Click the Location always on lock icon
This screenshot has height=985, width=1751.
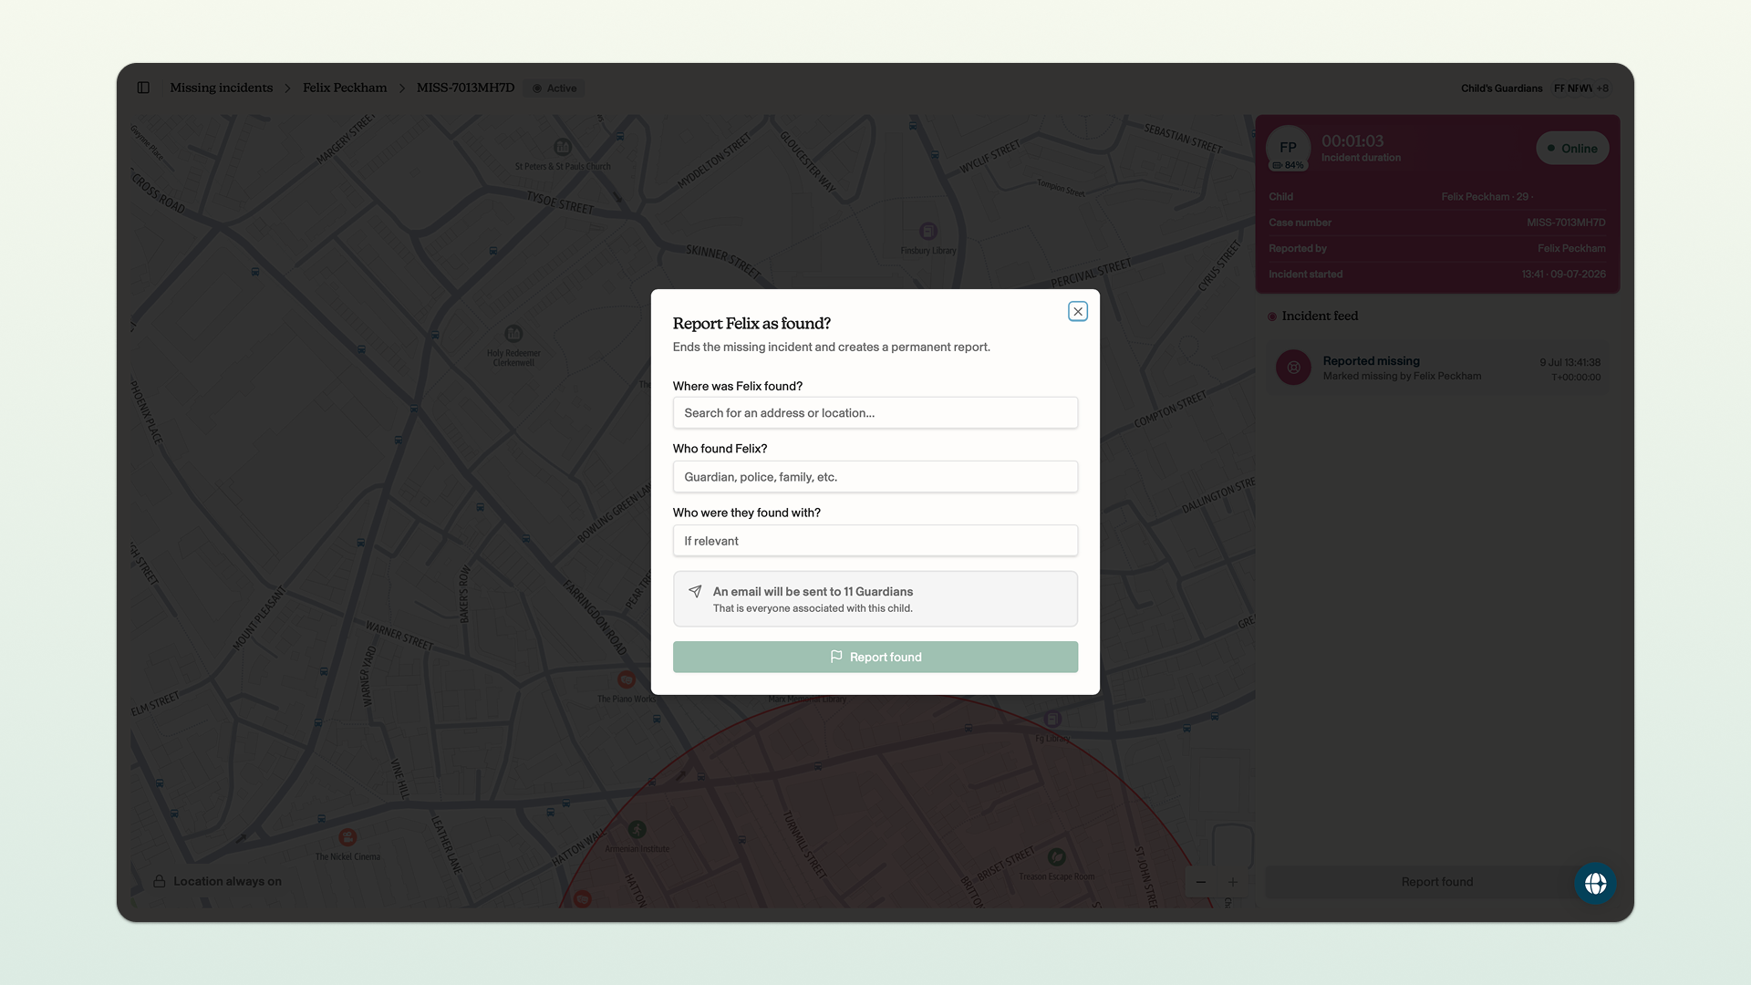click(x=160, y=881)
